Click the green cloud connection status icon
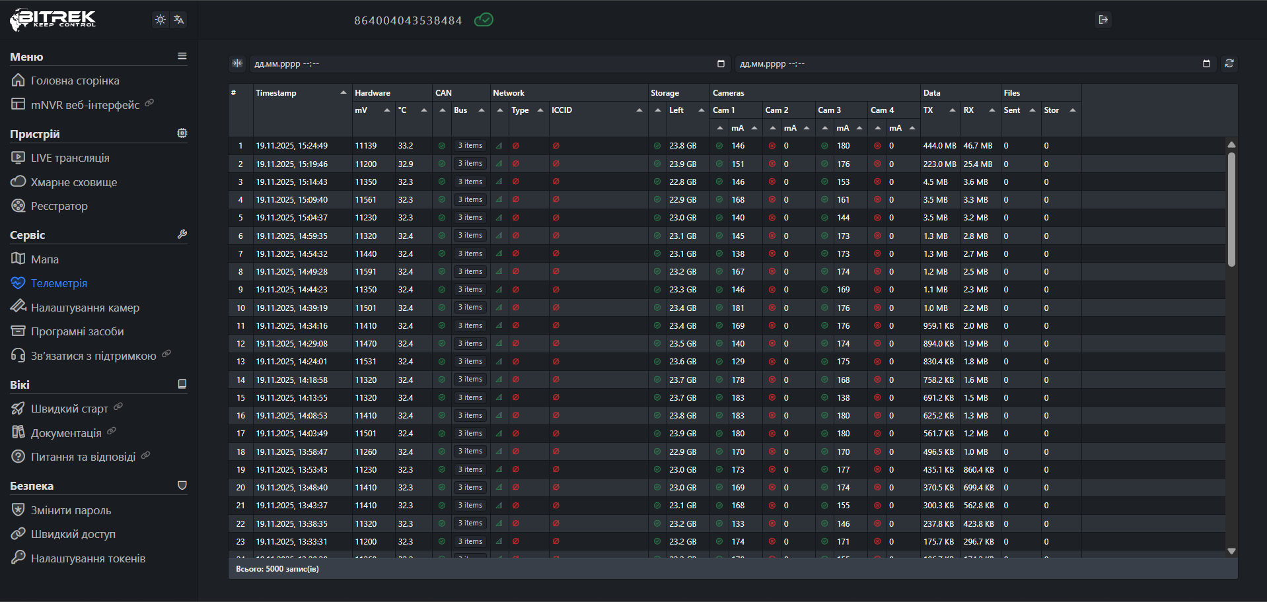 [x=484, y=20]
